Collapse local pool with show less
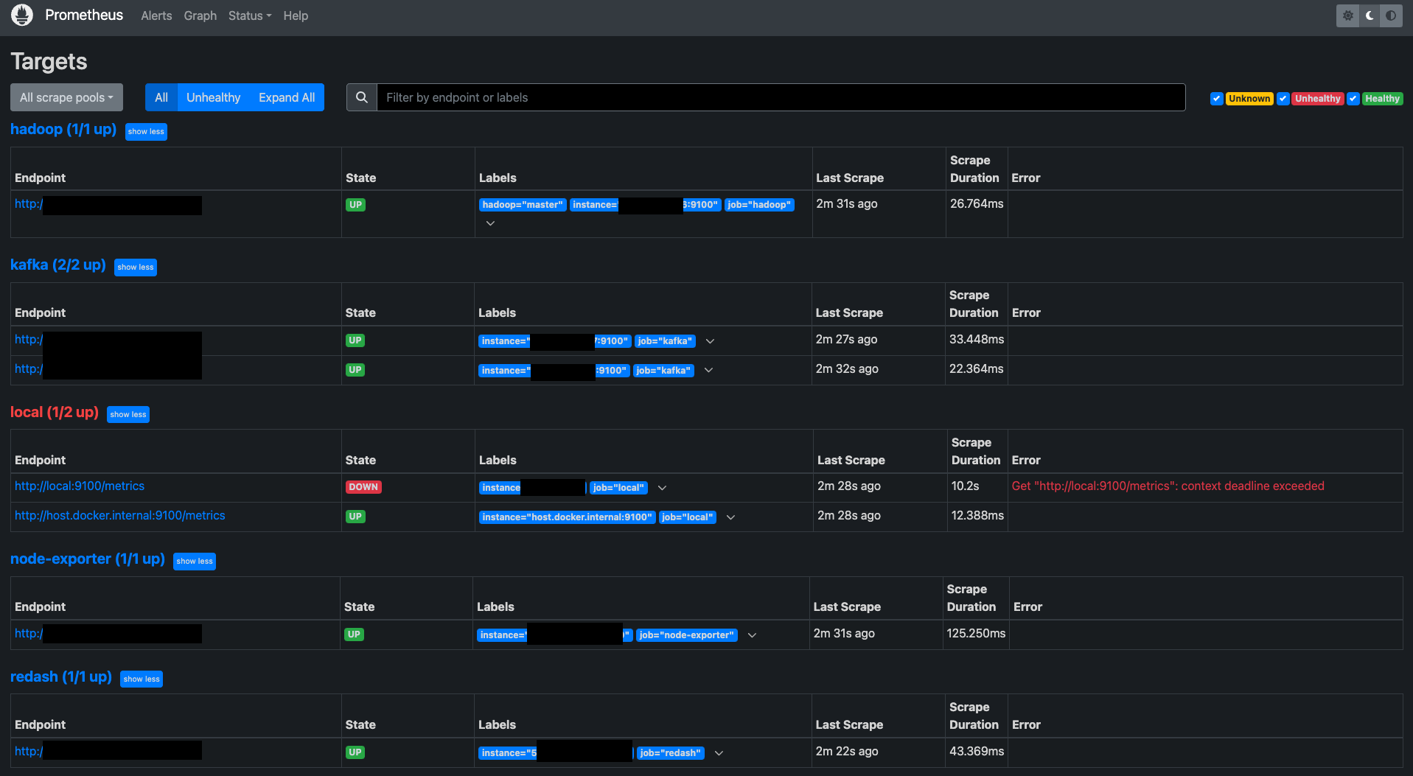 point(128,415)
